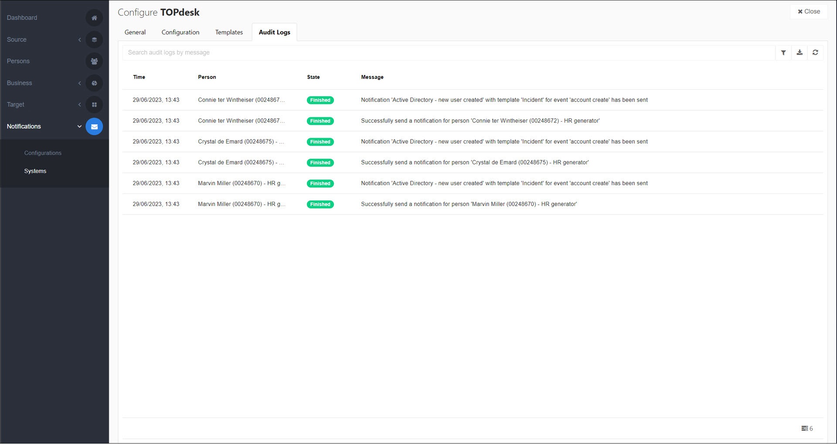Open Configurations under Notifications
The image size is (837, 444).
[43, 153]
